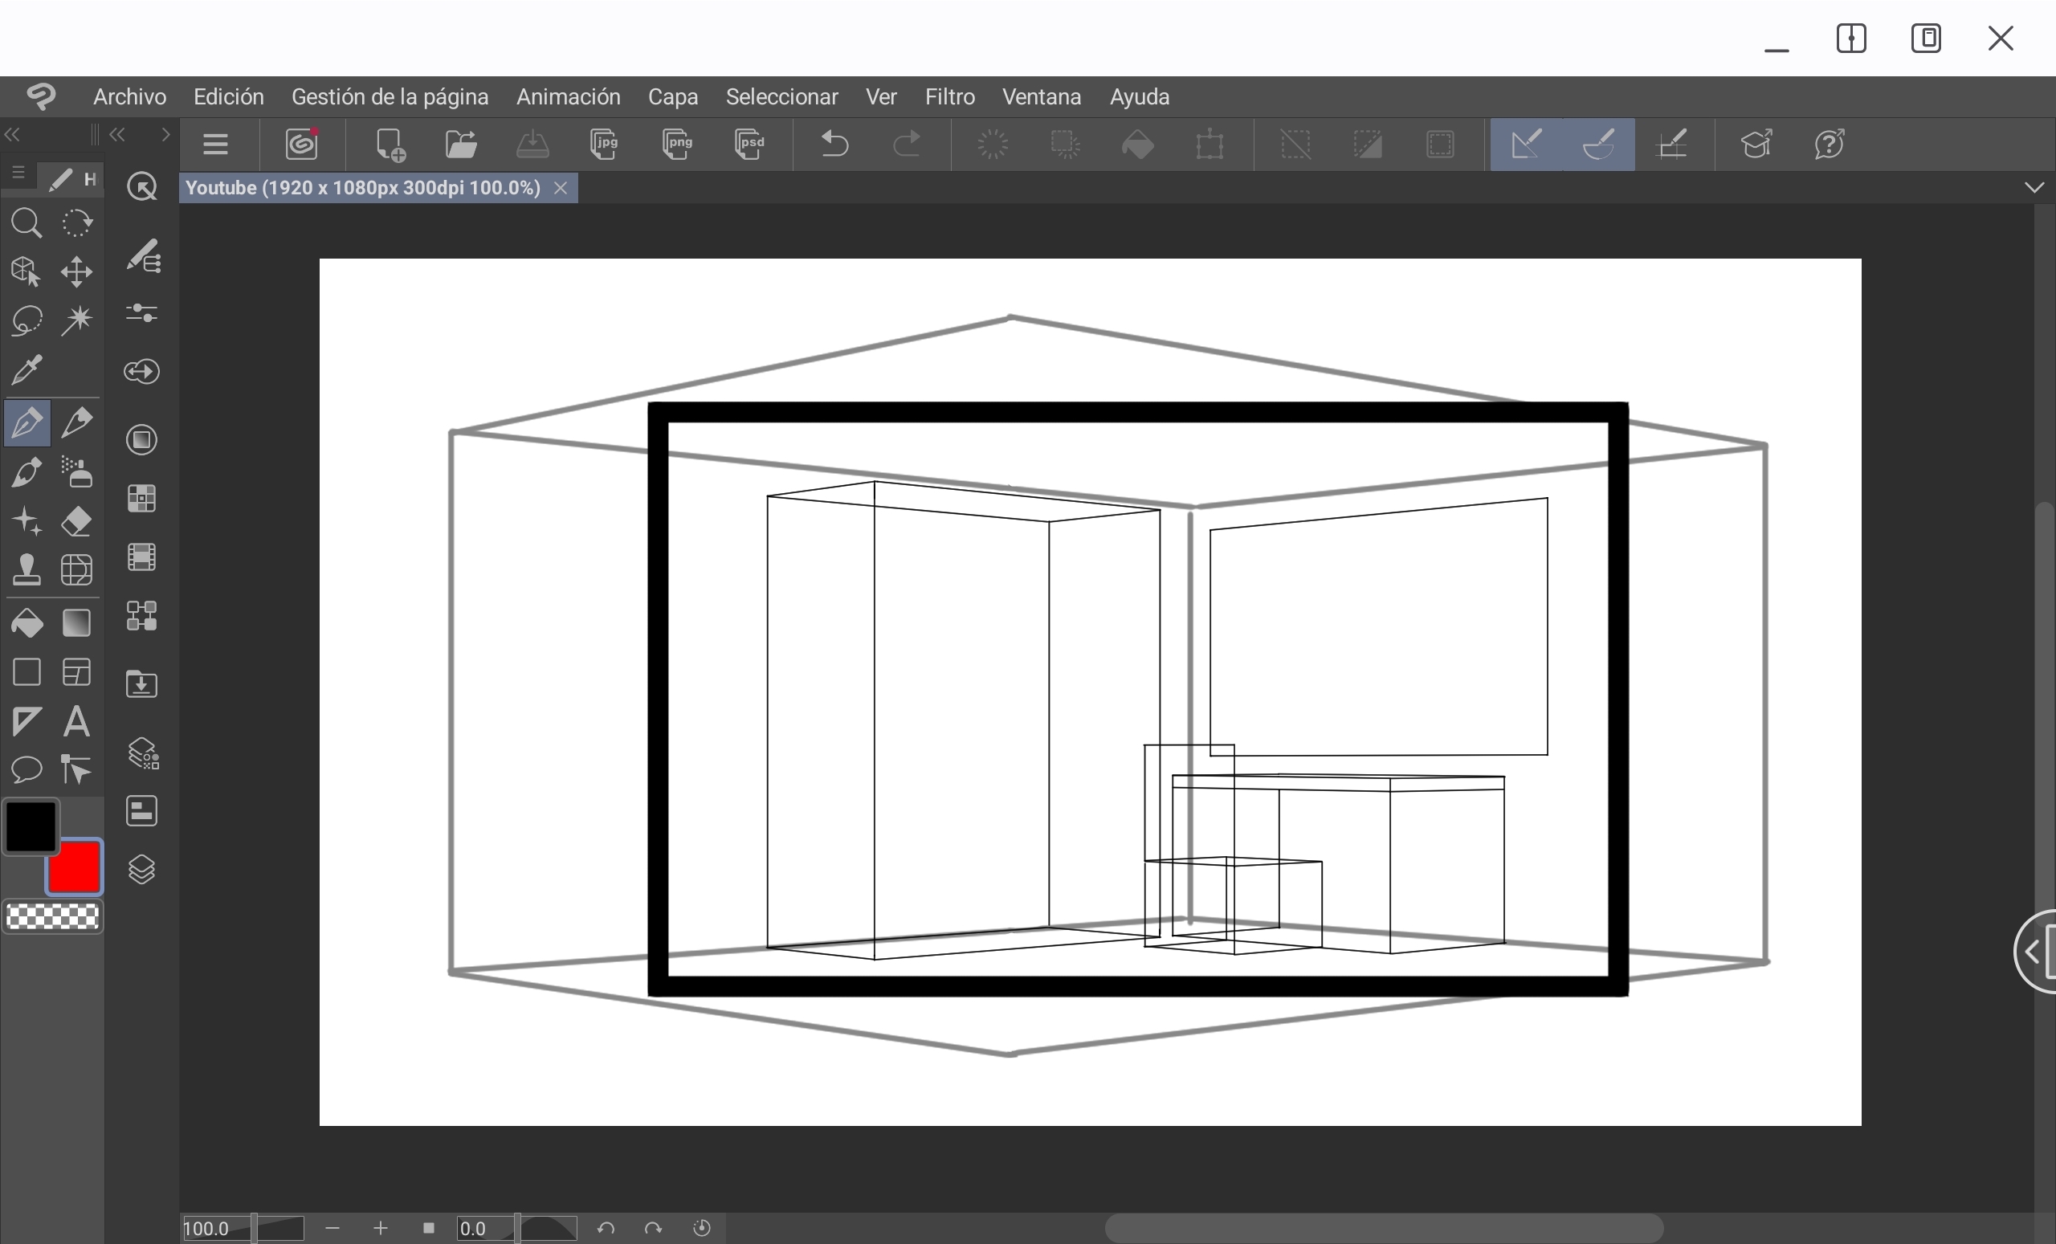Image resolution: width=2056 pixels, height=1244 pixels.
Task: Zoom in with the plus button
Action: (x=381, y=1229)
